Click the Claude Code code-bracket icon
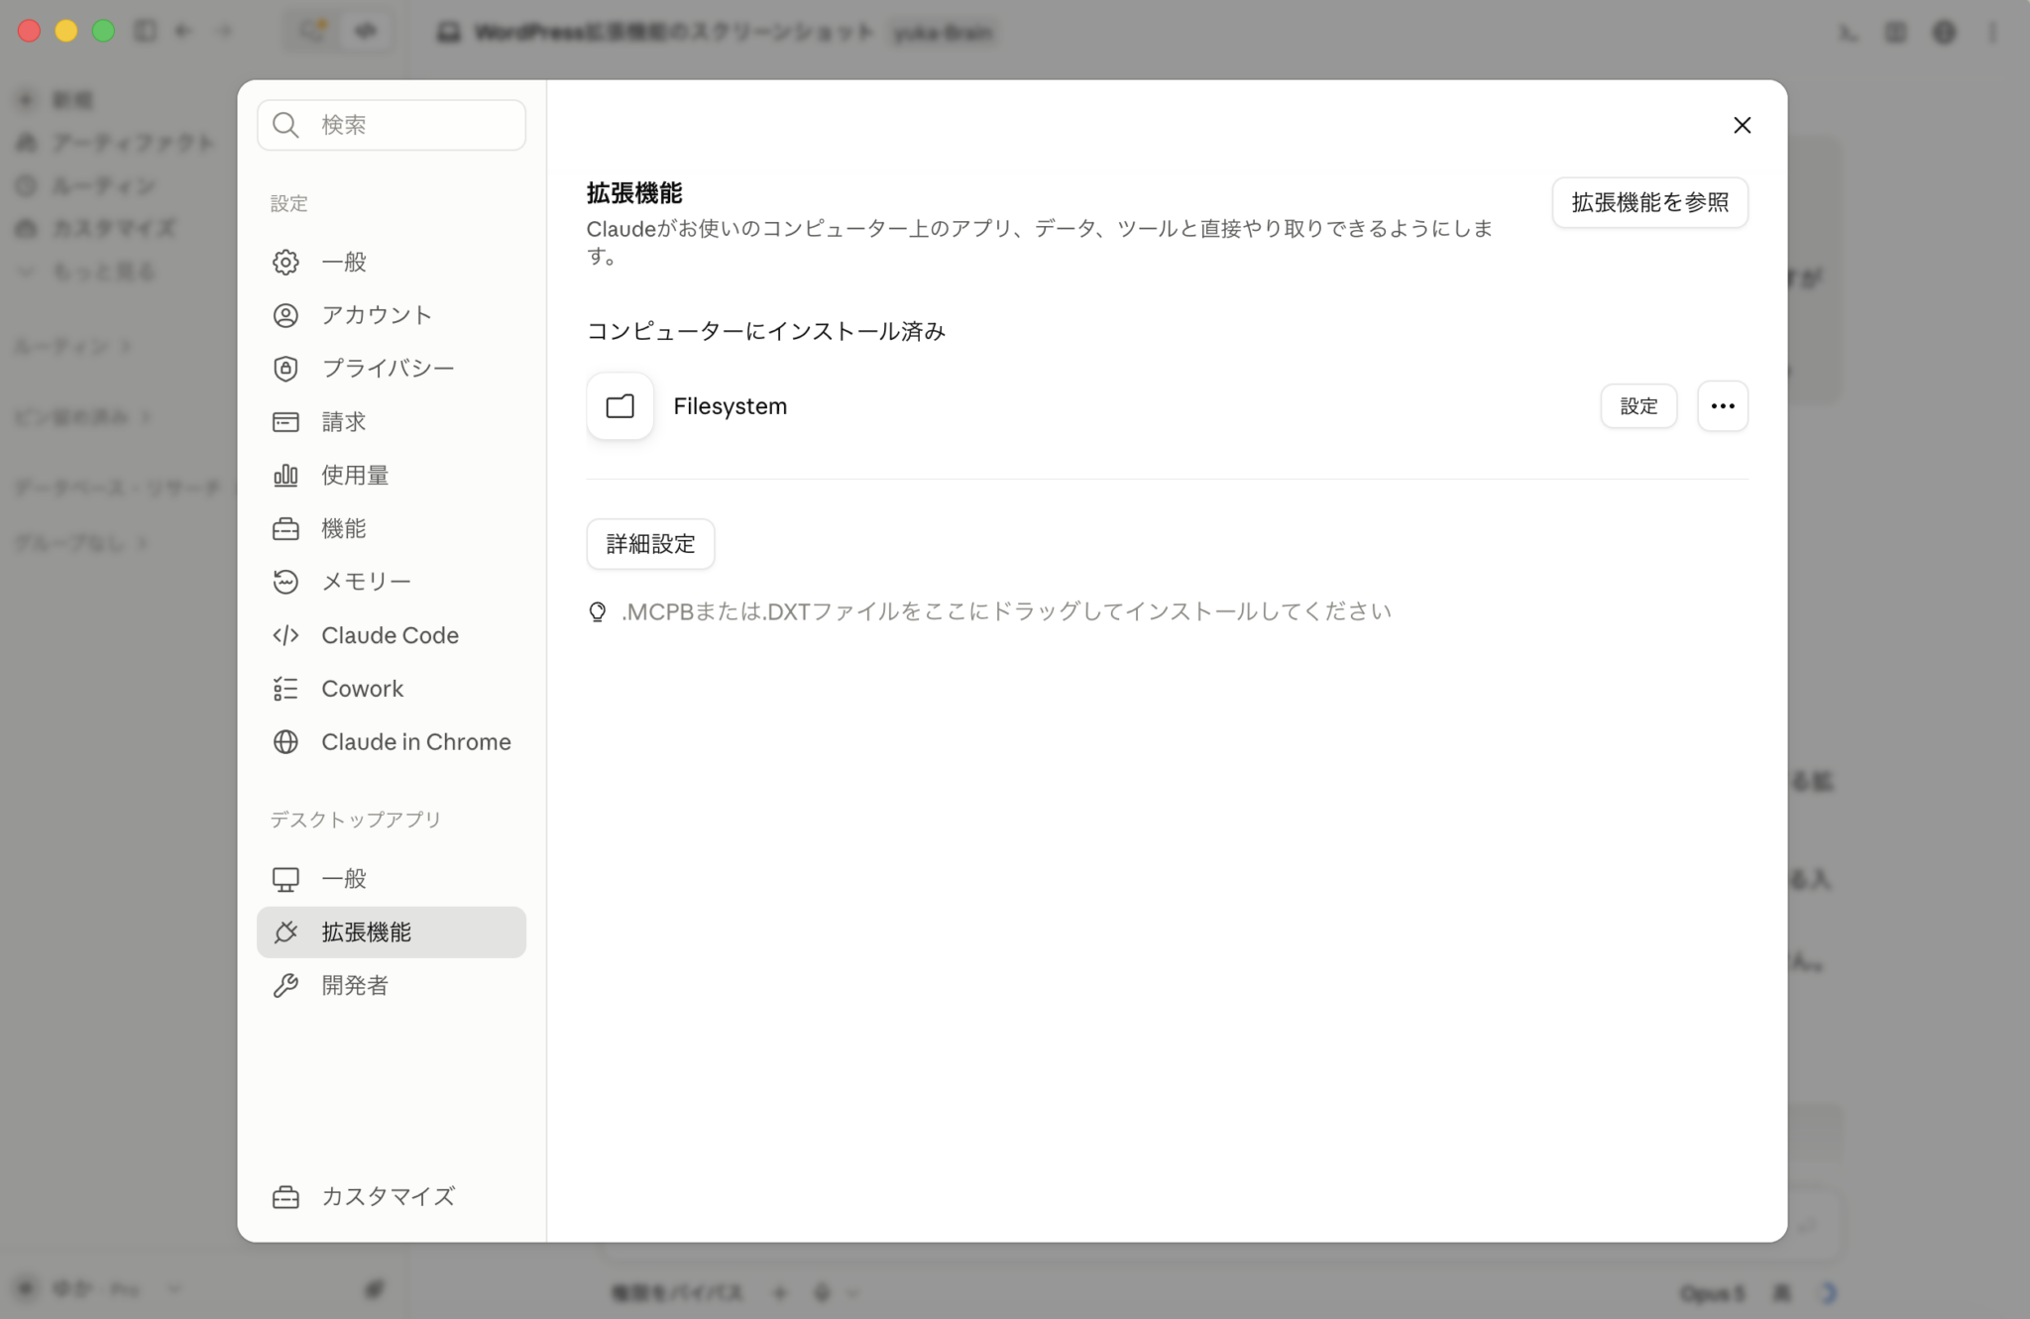2030x1319 pixels. (x=285, y=635)
